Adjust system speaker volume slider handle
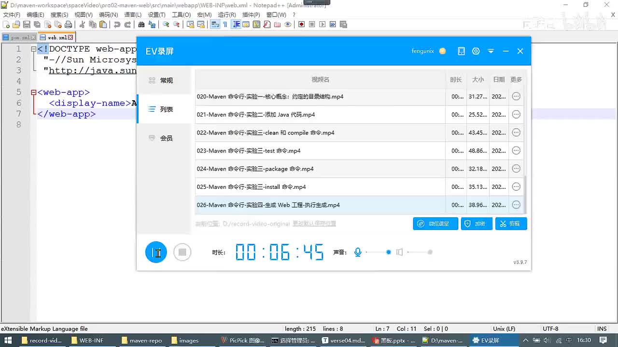The height and width of the screenshot is (347, 618). coord(430,252)
